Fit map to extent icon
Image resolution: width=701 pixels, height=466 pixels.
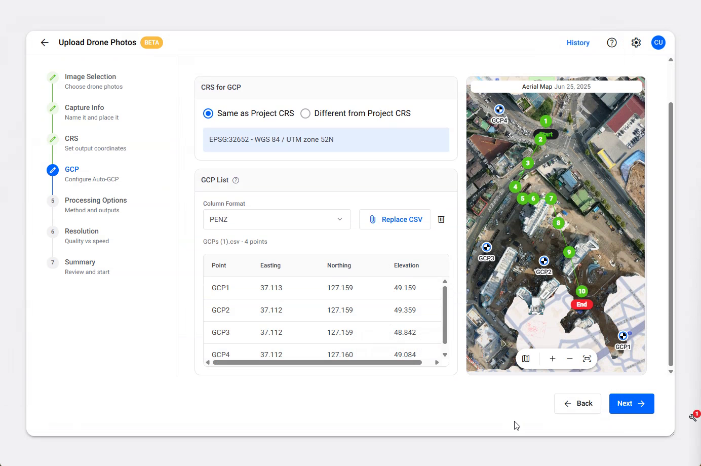587,359
